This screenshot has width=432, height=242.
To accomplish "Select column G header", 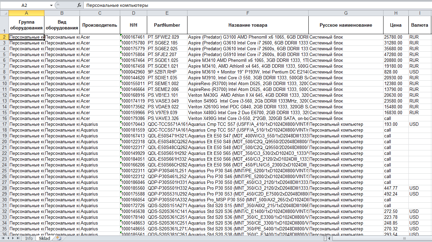I will coord(346,13).
